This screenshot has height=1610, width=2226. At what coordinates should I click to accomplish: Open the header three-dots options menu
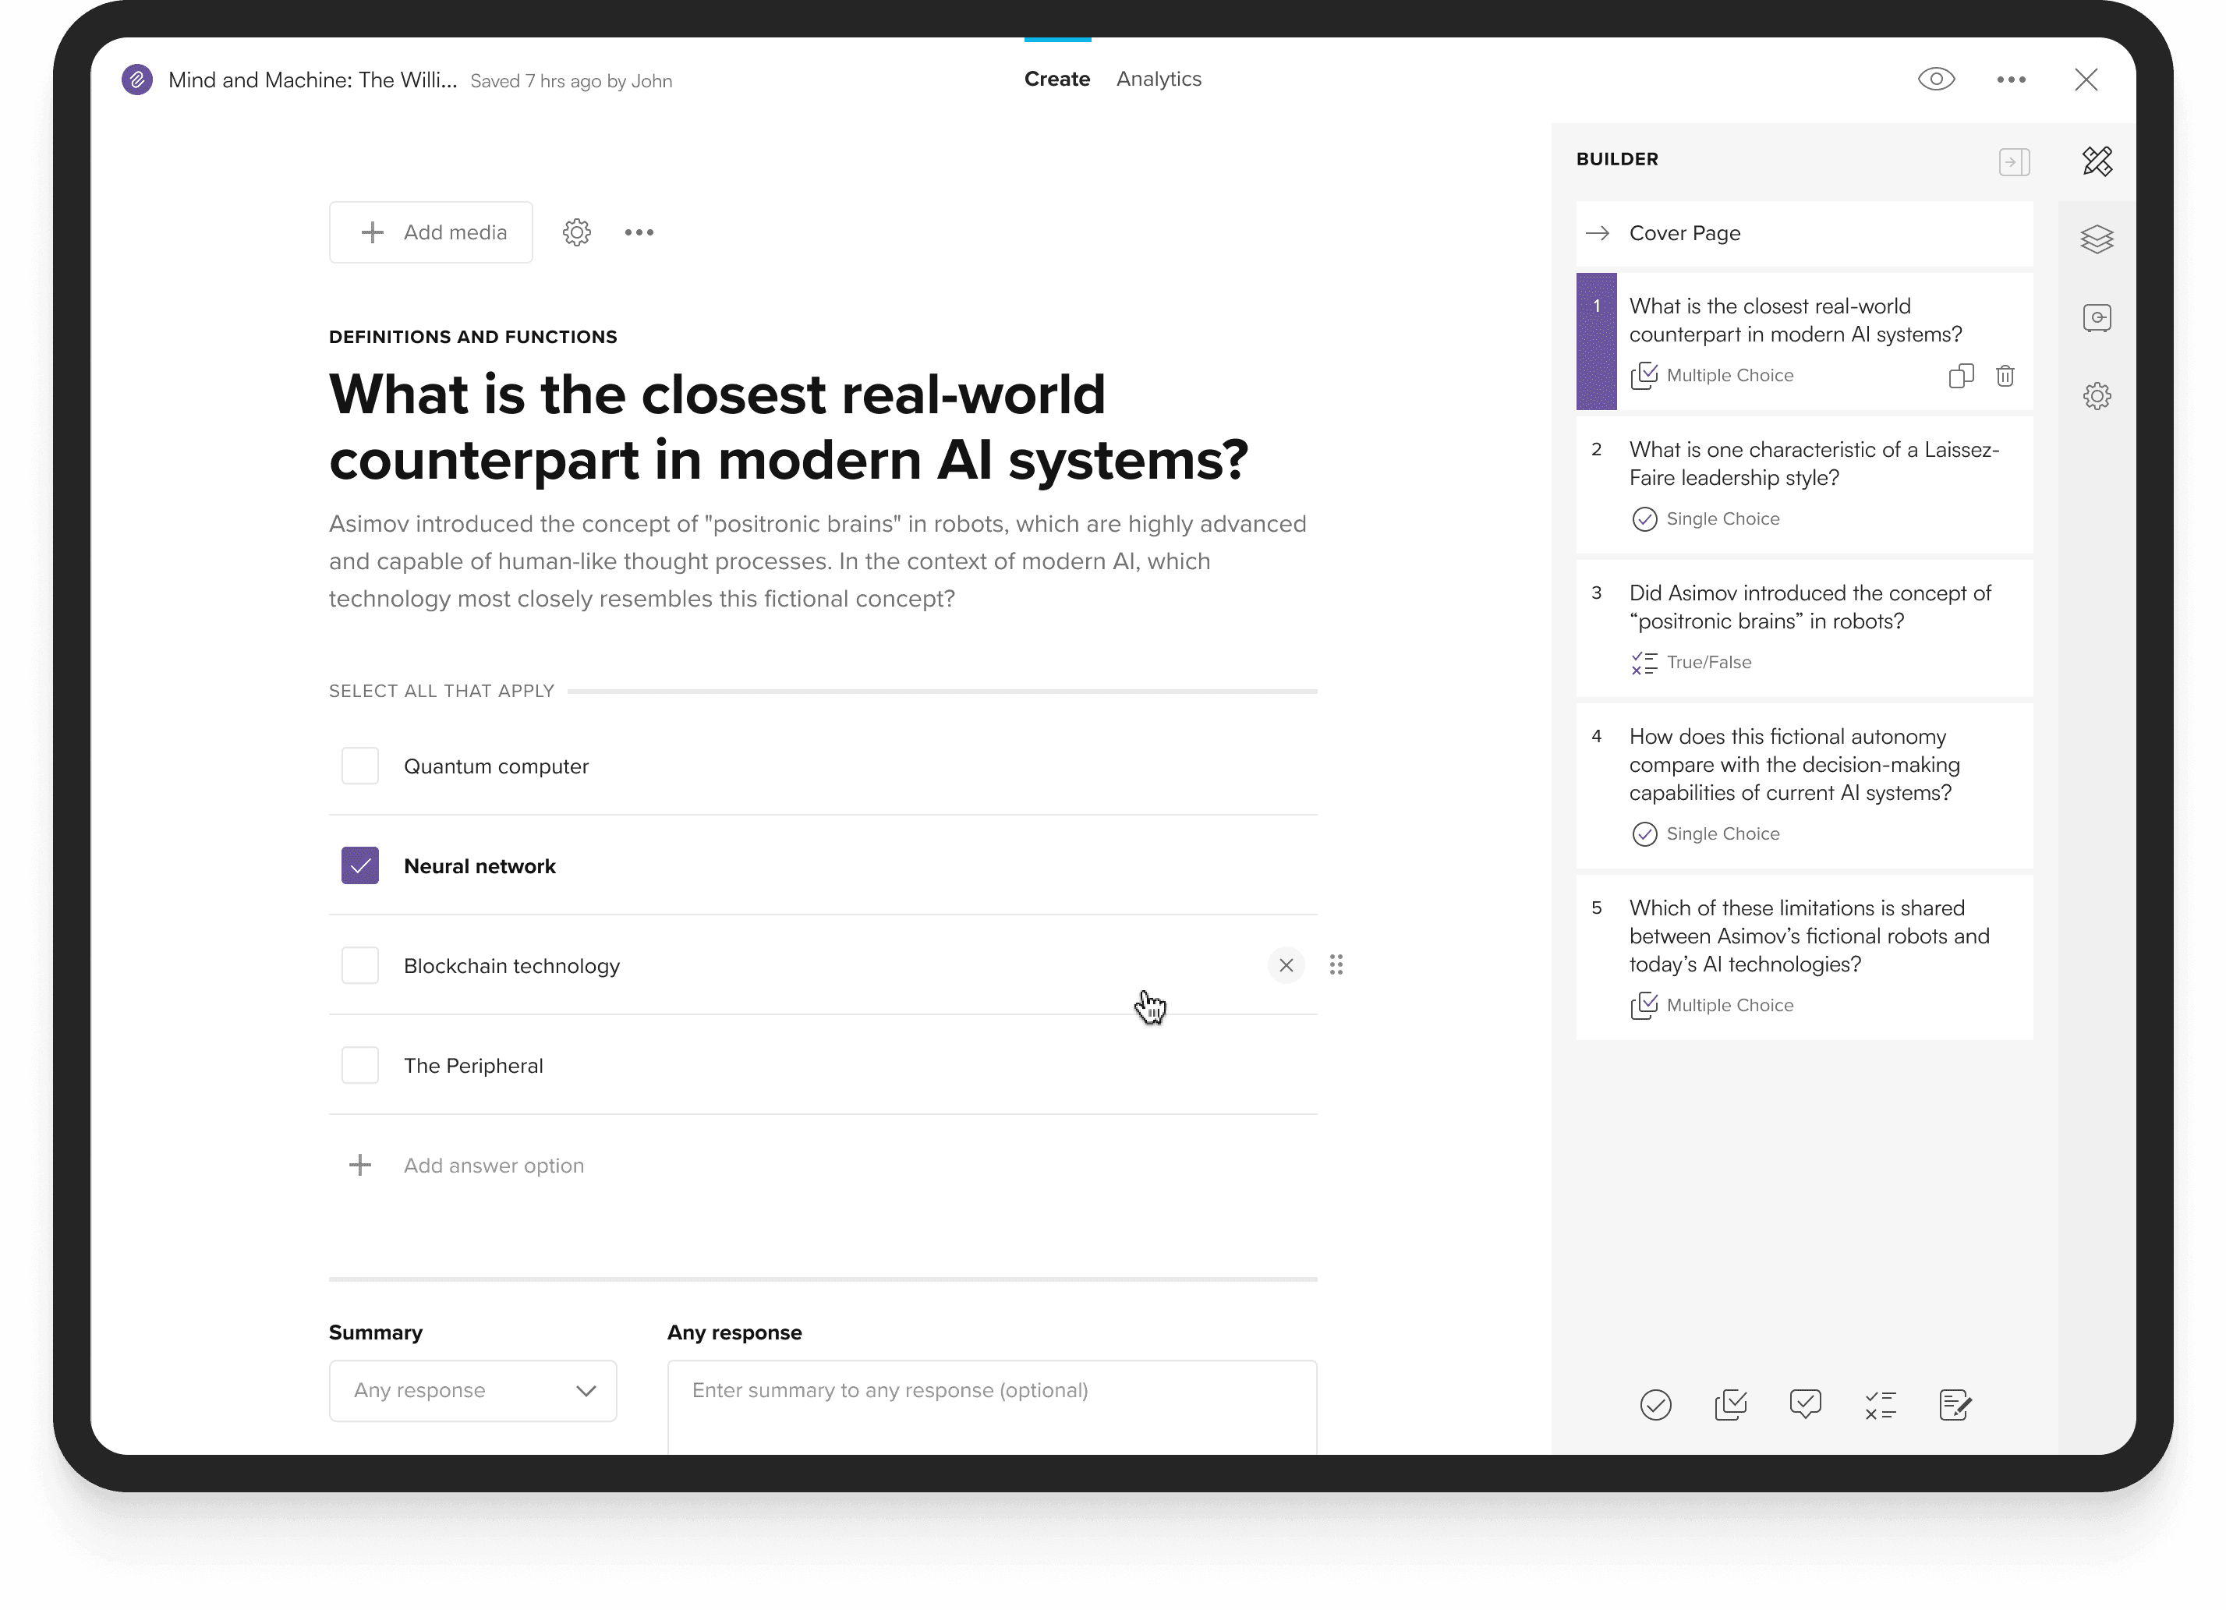click(x=2010, y=80)
